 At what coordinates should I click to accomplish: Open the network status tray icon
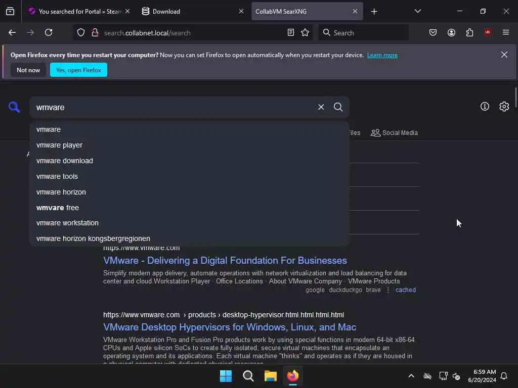[443, 376]
